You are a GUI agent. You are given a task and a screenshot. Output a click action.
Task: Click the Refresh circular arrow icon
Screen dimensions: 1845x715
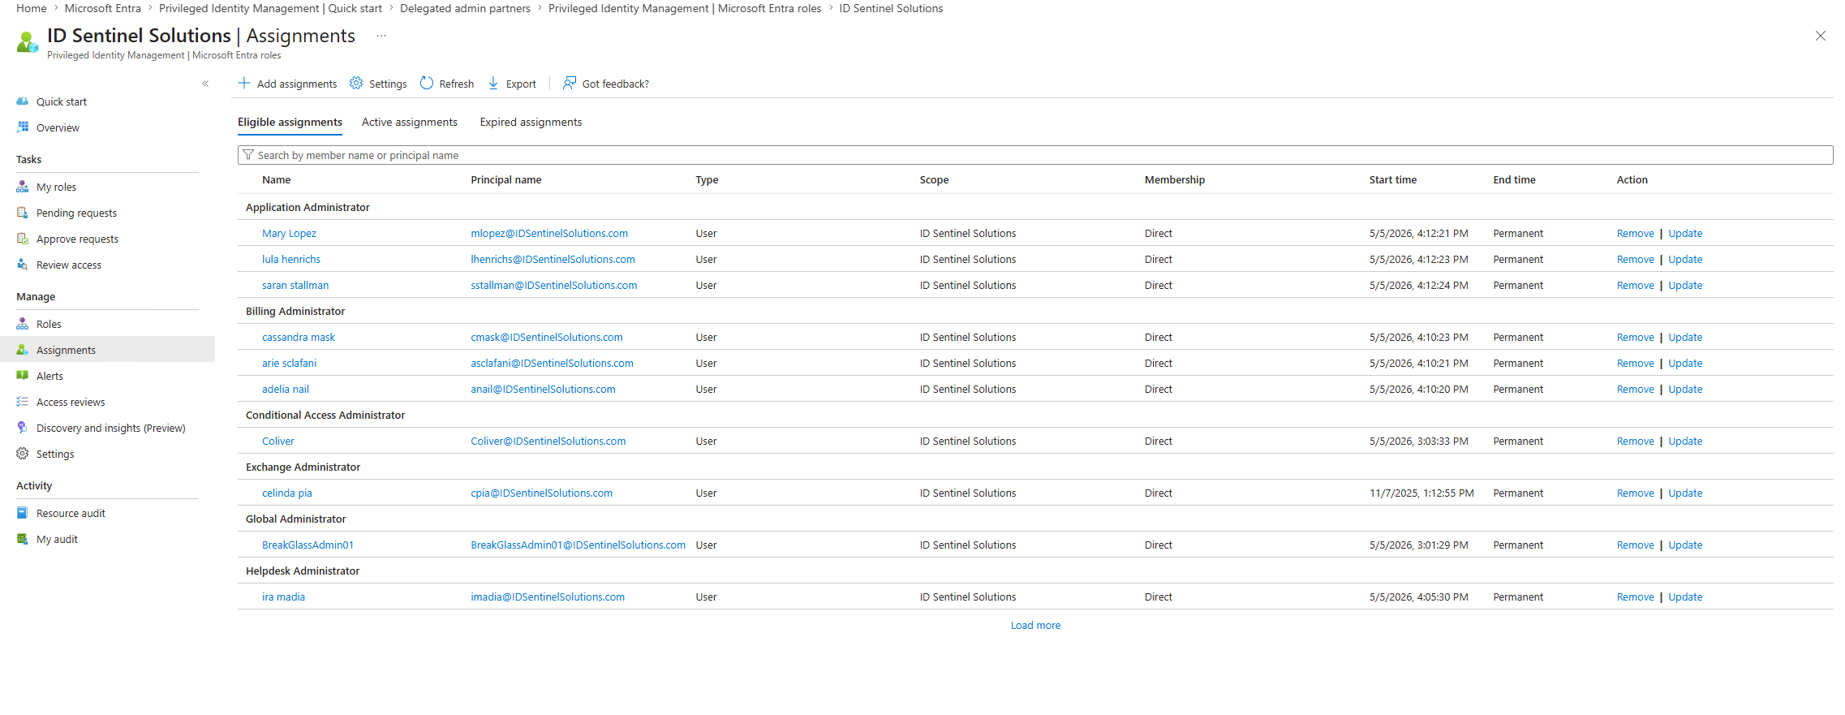click(x=427, y=83)
